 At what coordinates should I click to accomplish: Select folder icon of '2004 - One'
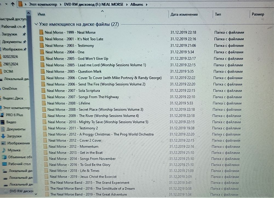42,52
